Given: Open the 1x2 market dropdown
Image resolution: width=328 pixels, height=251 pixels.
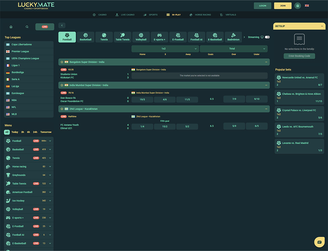Looking at the screenshot, I should [165, 48].
